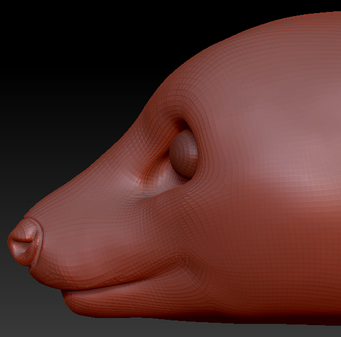Click the nose tip of the sculpt
This screenshot has height=337, width=341.
(25, 242)
